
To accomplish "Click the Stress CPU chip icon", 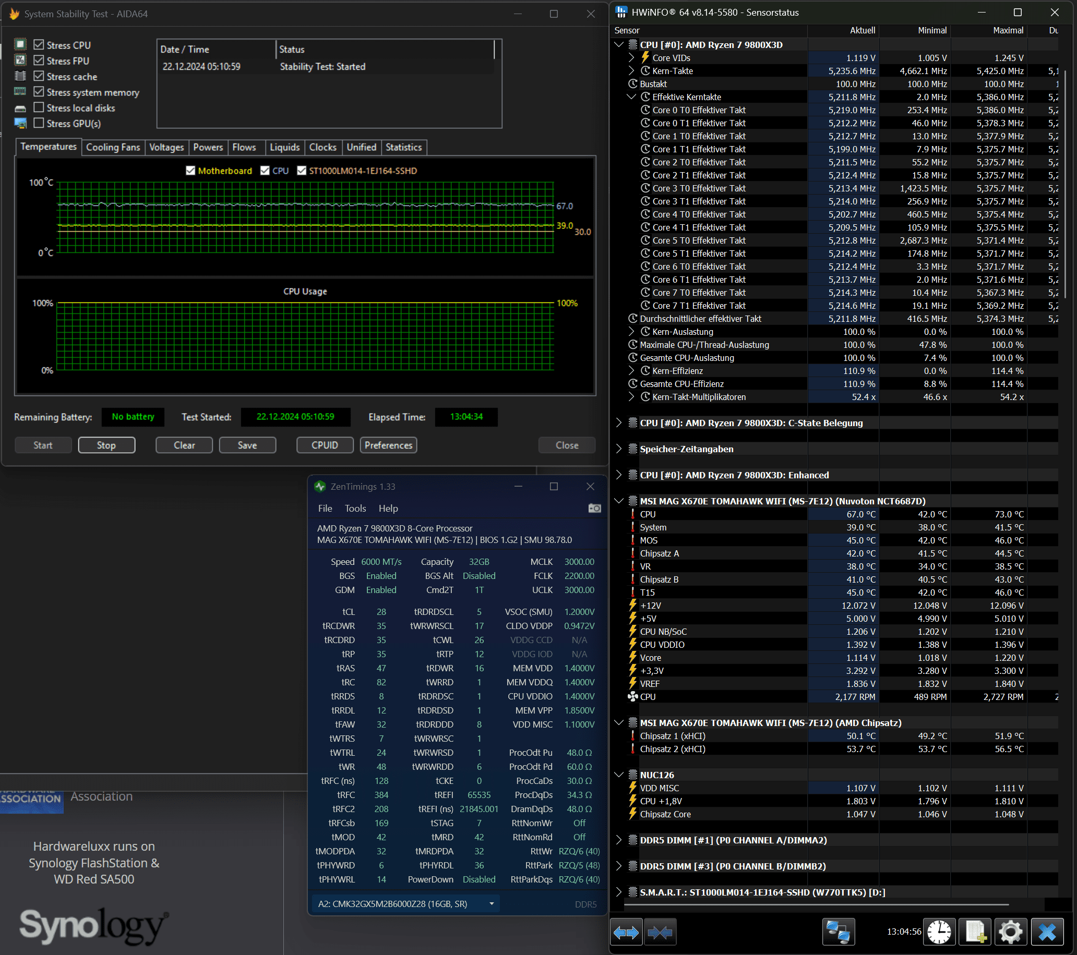I will pos(20,44).
